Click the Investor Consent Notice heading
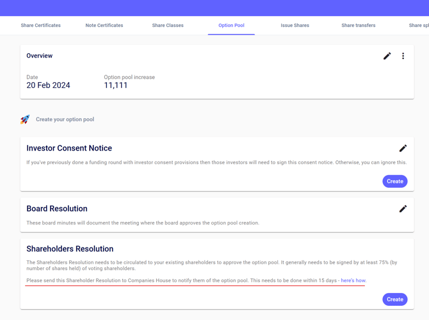 (x=69, y=148)
